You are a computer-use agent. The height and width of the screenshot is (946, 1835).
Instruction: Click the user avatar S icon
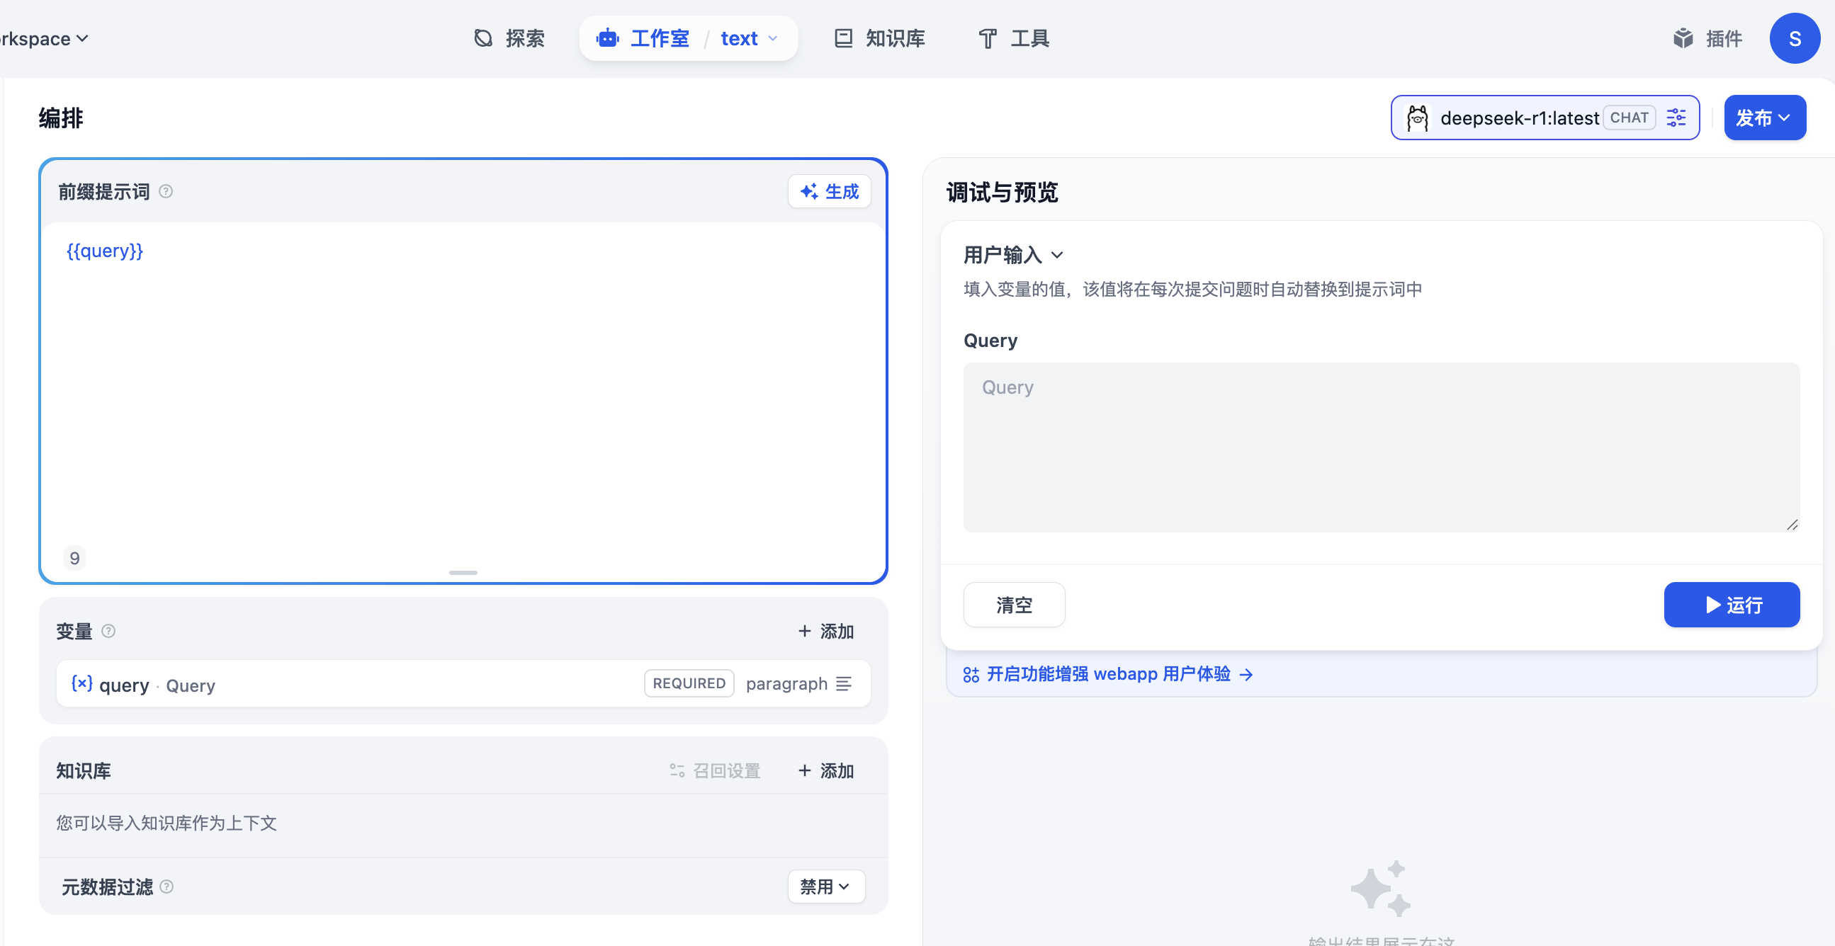coord(1795,38)
